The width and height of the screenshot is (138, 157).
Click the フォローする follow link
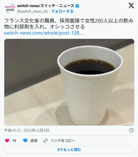62,11
